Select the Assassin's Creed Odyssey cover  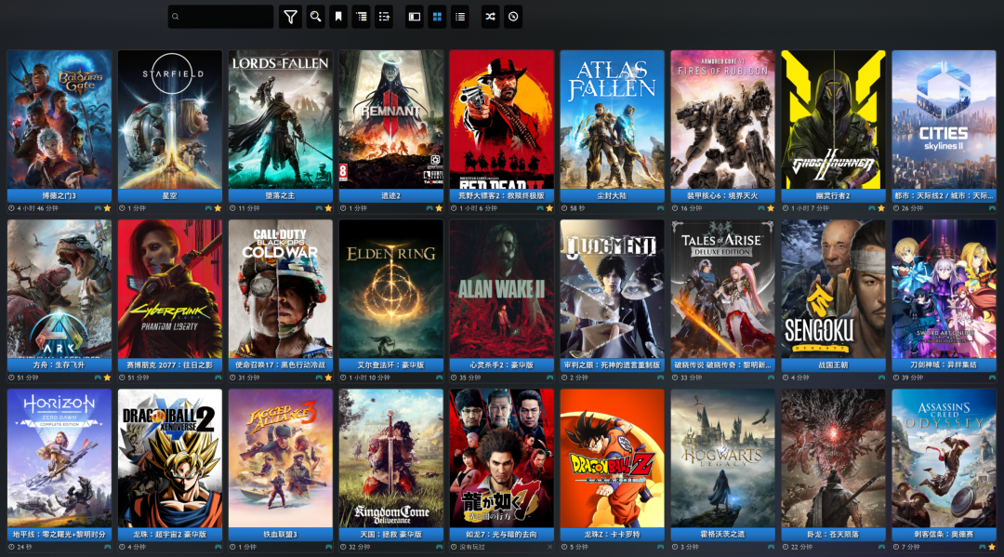pyautogui.click(x=944, y=458)
